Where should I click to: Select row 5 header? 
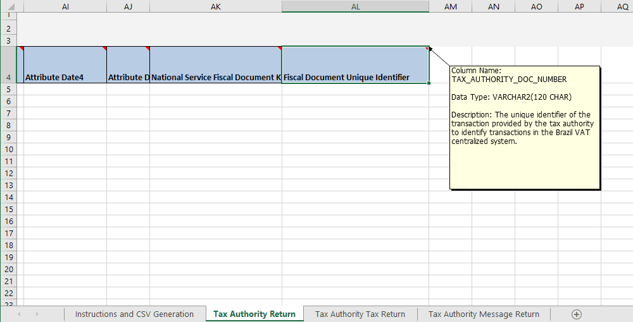pyautogui.click(x=8, y=90)
